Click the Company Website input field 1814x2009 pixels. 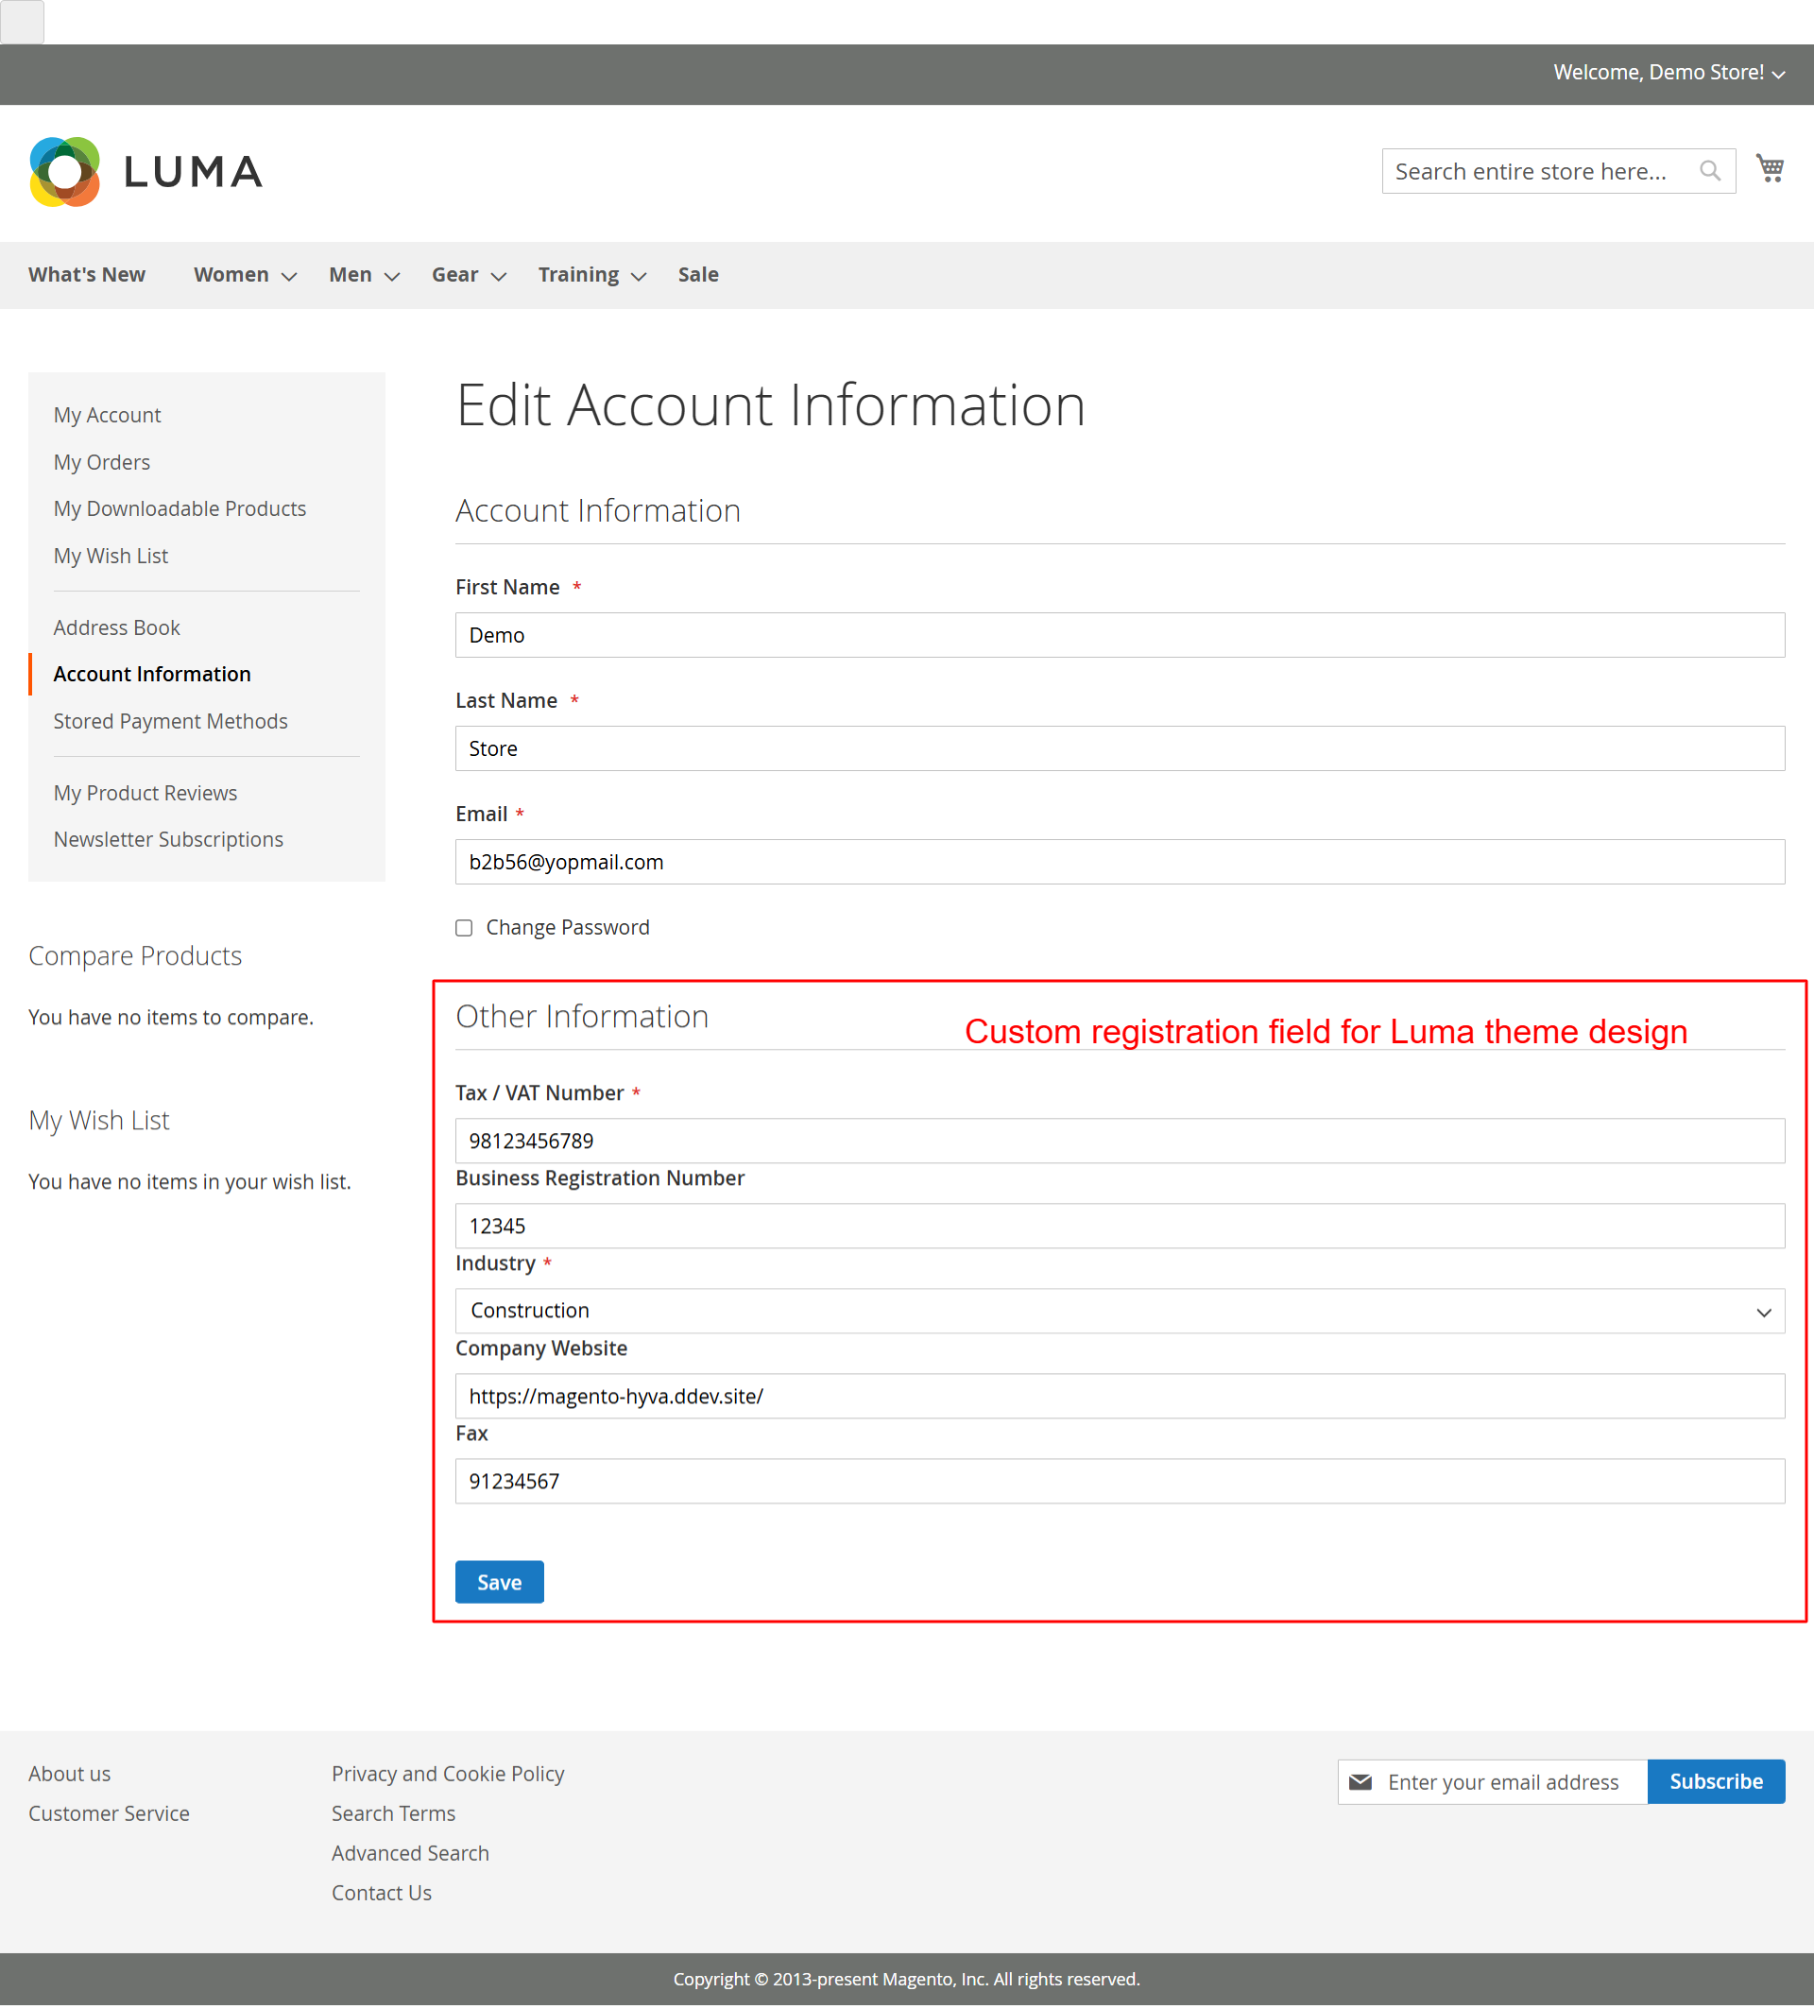pos(1119,1395)
